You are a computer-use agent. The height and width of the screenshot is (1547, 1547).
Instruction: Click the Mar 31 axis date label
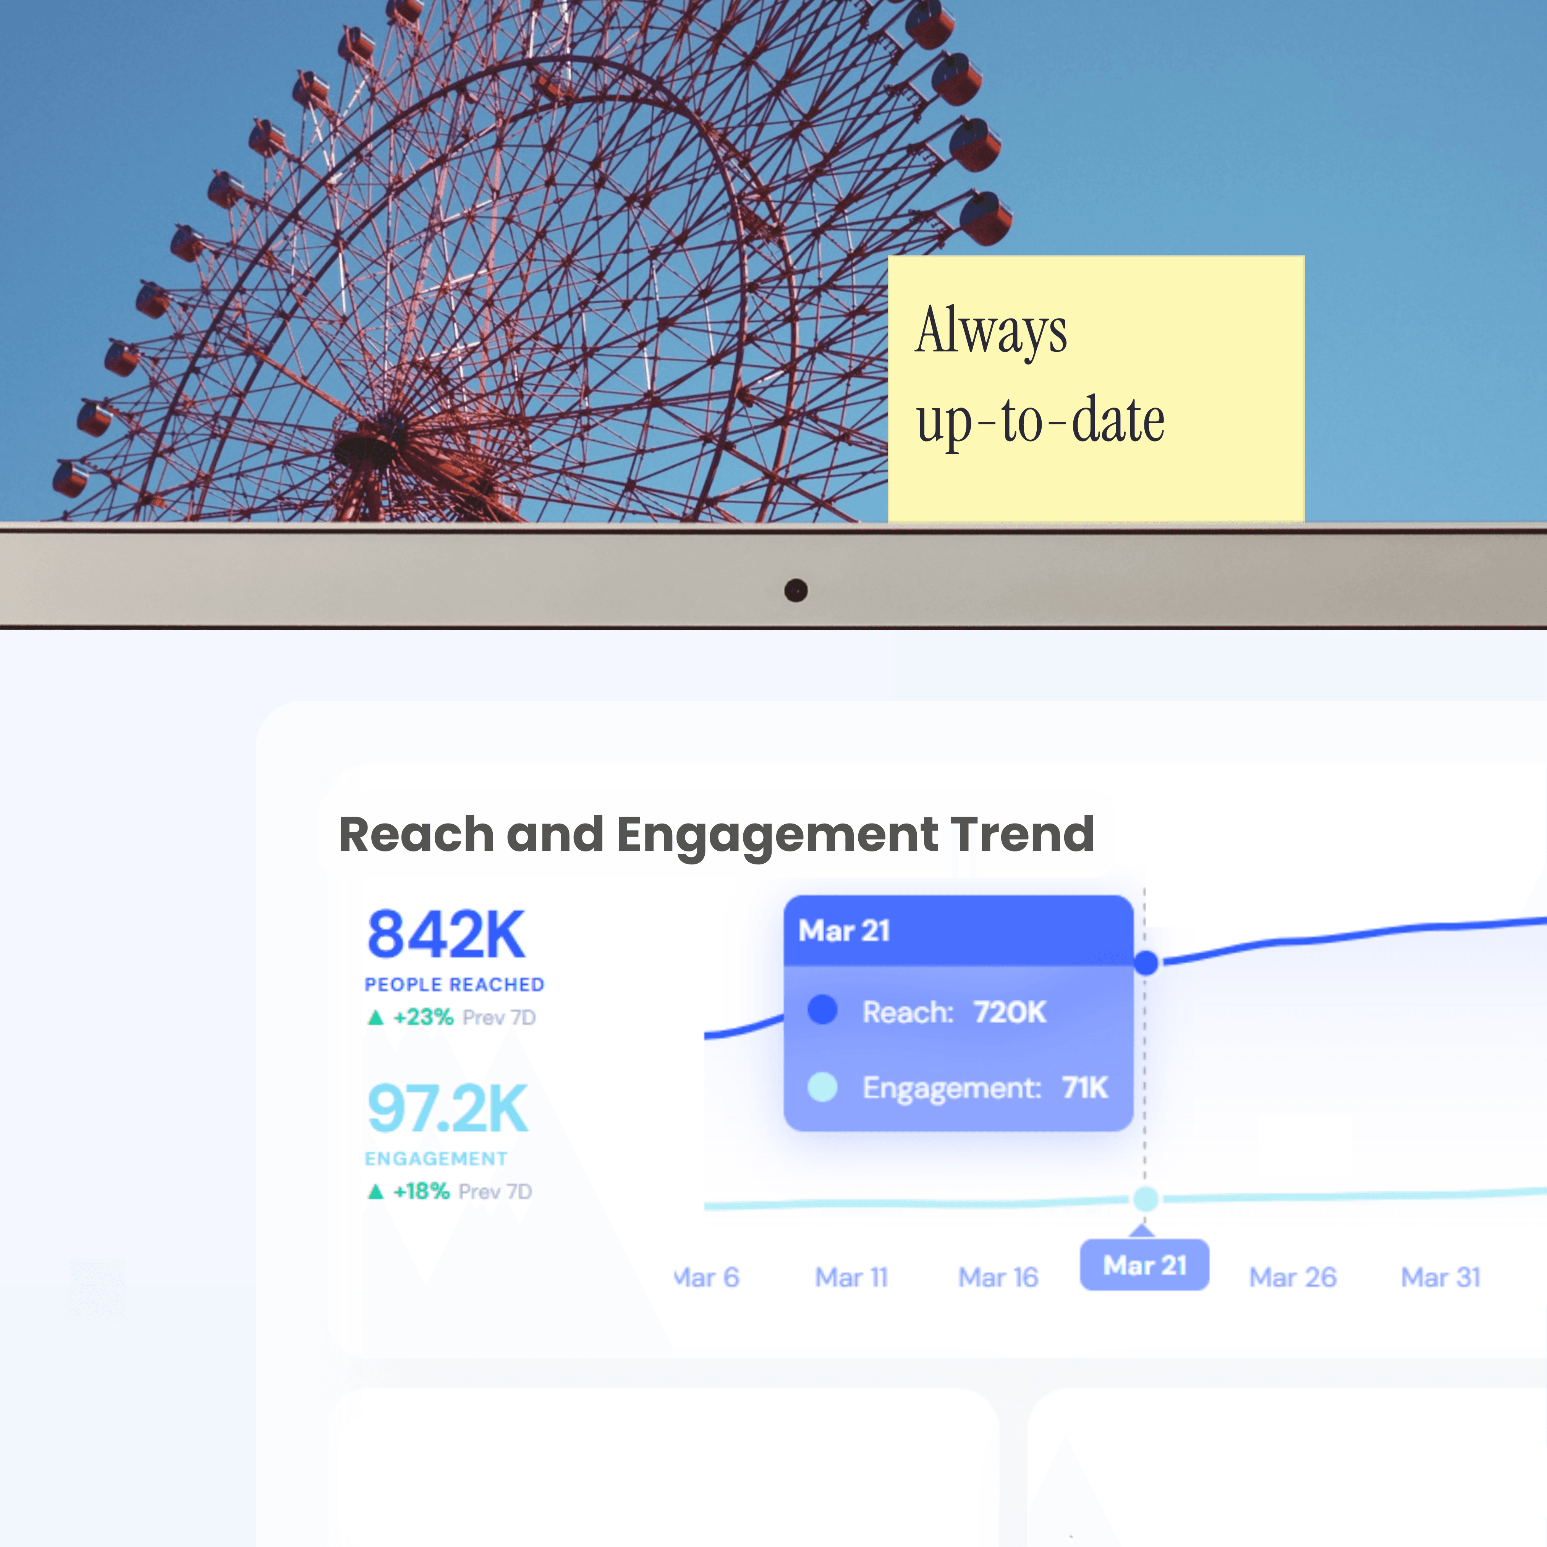click(1441, 1277)
